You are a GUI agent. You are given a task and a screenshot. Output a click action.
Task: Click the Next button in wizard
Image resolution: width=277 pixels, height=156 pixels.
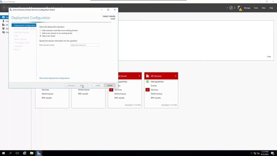82,85
